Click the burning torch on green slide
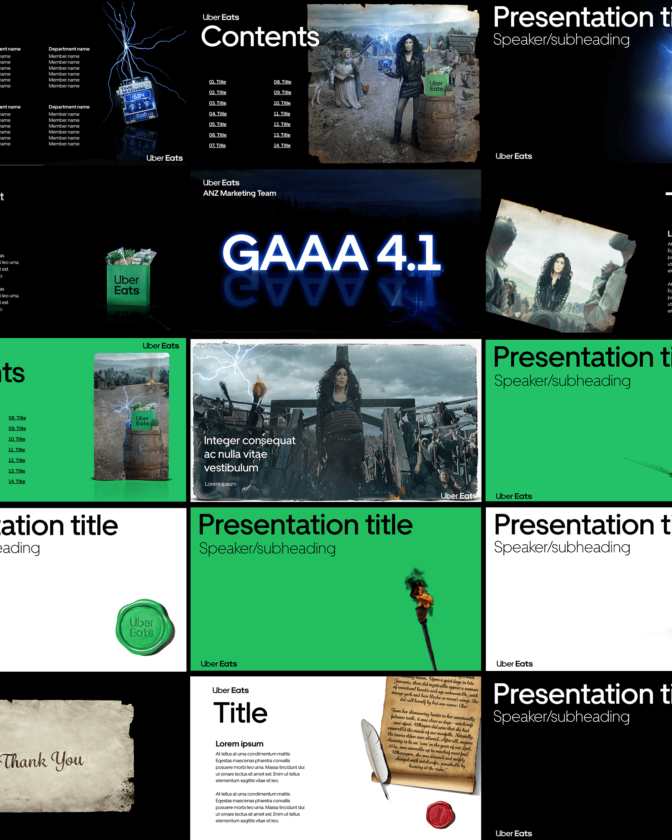The width and height of the screenshot is (672, 840). [422, 619]
